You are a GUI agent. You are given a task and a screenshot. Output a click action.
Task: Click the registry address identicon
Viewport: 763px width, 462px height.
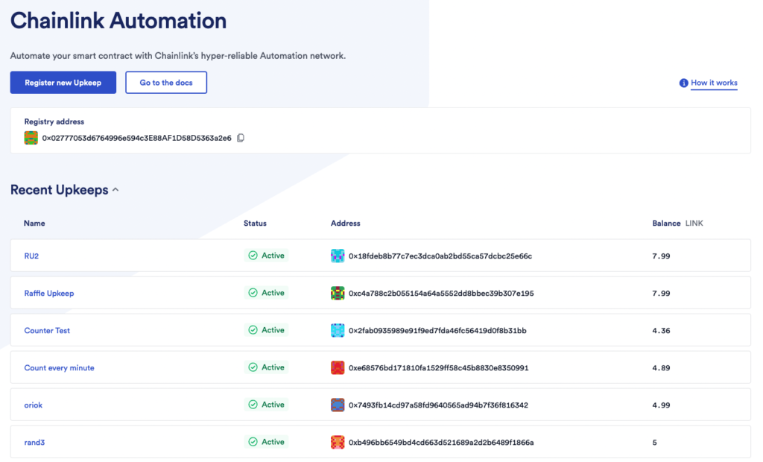(x=31, y=138)
